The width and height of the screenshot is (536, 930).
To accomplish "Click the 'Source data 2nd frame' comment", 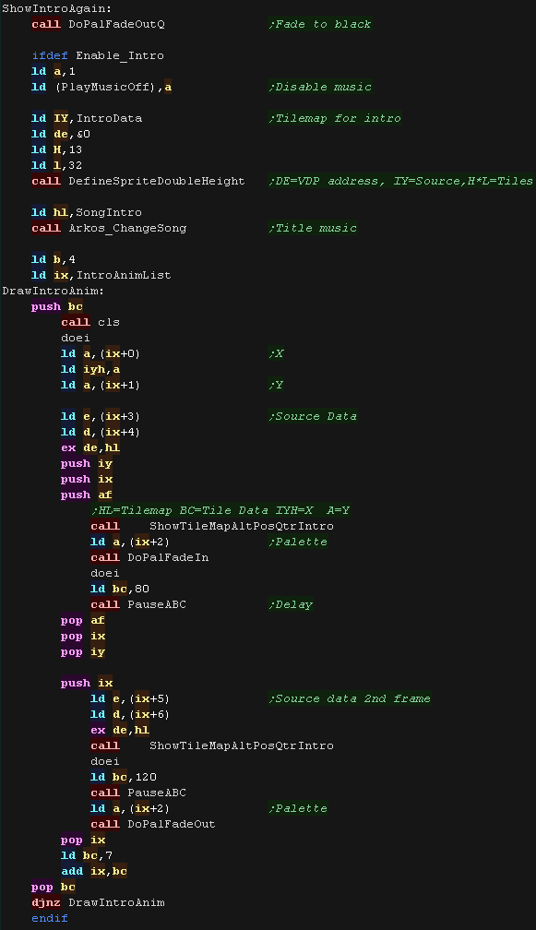I will point(350,698).
